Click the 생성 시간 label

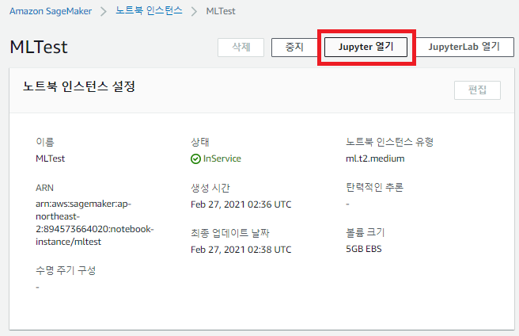tap(210, 188)
